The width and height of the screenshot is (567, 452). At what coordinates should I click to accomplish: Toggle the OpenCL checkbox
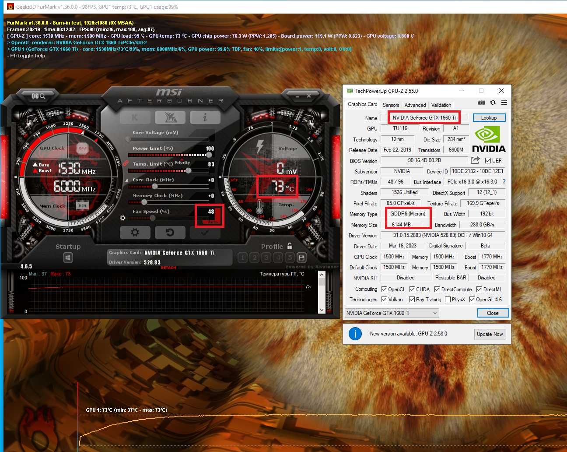tap(384, 290)
